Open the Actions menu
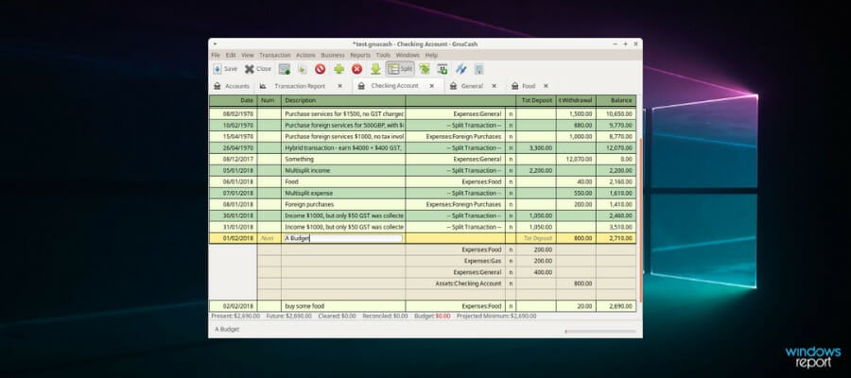This screenshot has width=851, height=378. coord(305,56)
